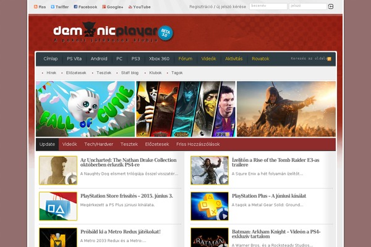Click the jelszó password field

tap(307, 6)
